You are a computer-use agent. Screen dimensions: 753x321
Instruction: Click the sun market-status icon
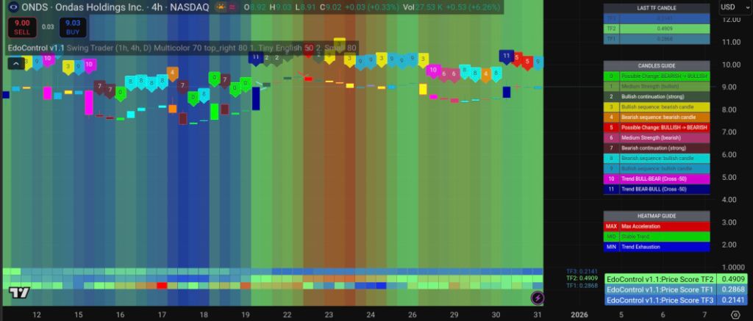click(221, 7)
